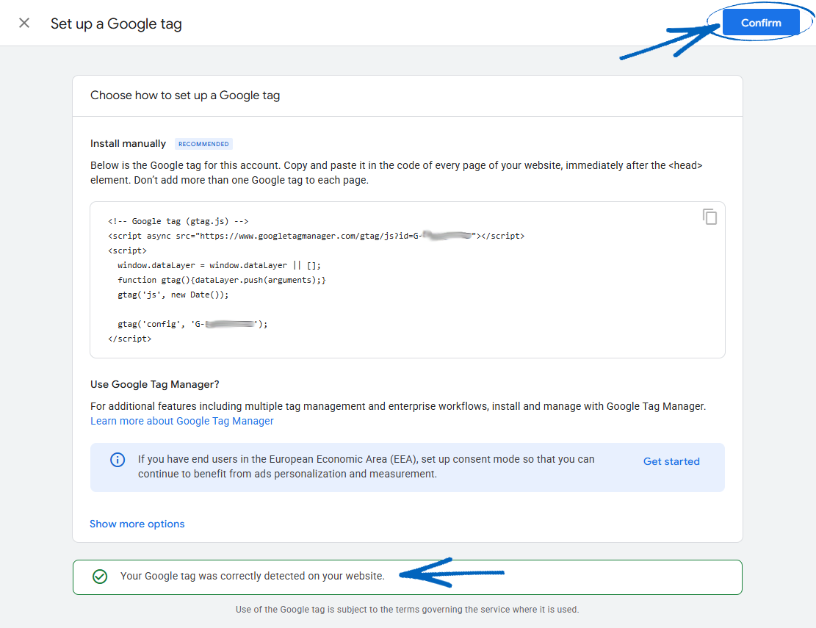
Task: Open Learn more about Google Tag Manager link
Action: coord(181,420)
